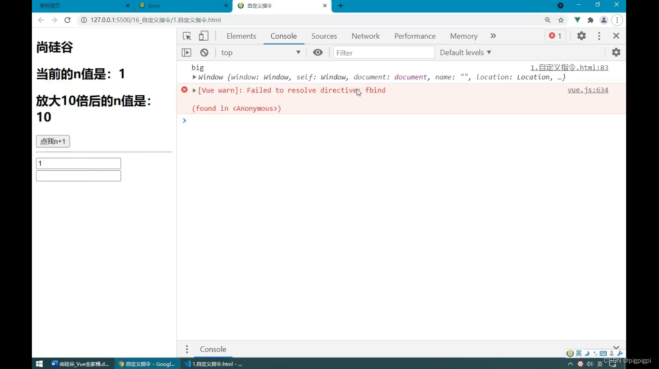Select the drawer Console tab
This screenshot has width=659, height=369.
(213, 349)
